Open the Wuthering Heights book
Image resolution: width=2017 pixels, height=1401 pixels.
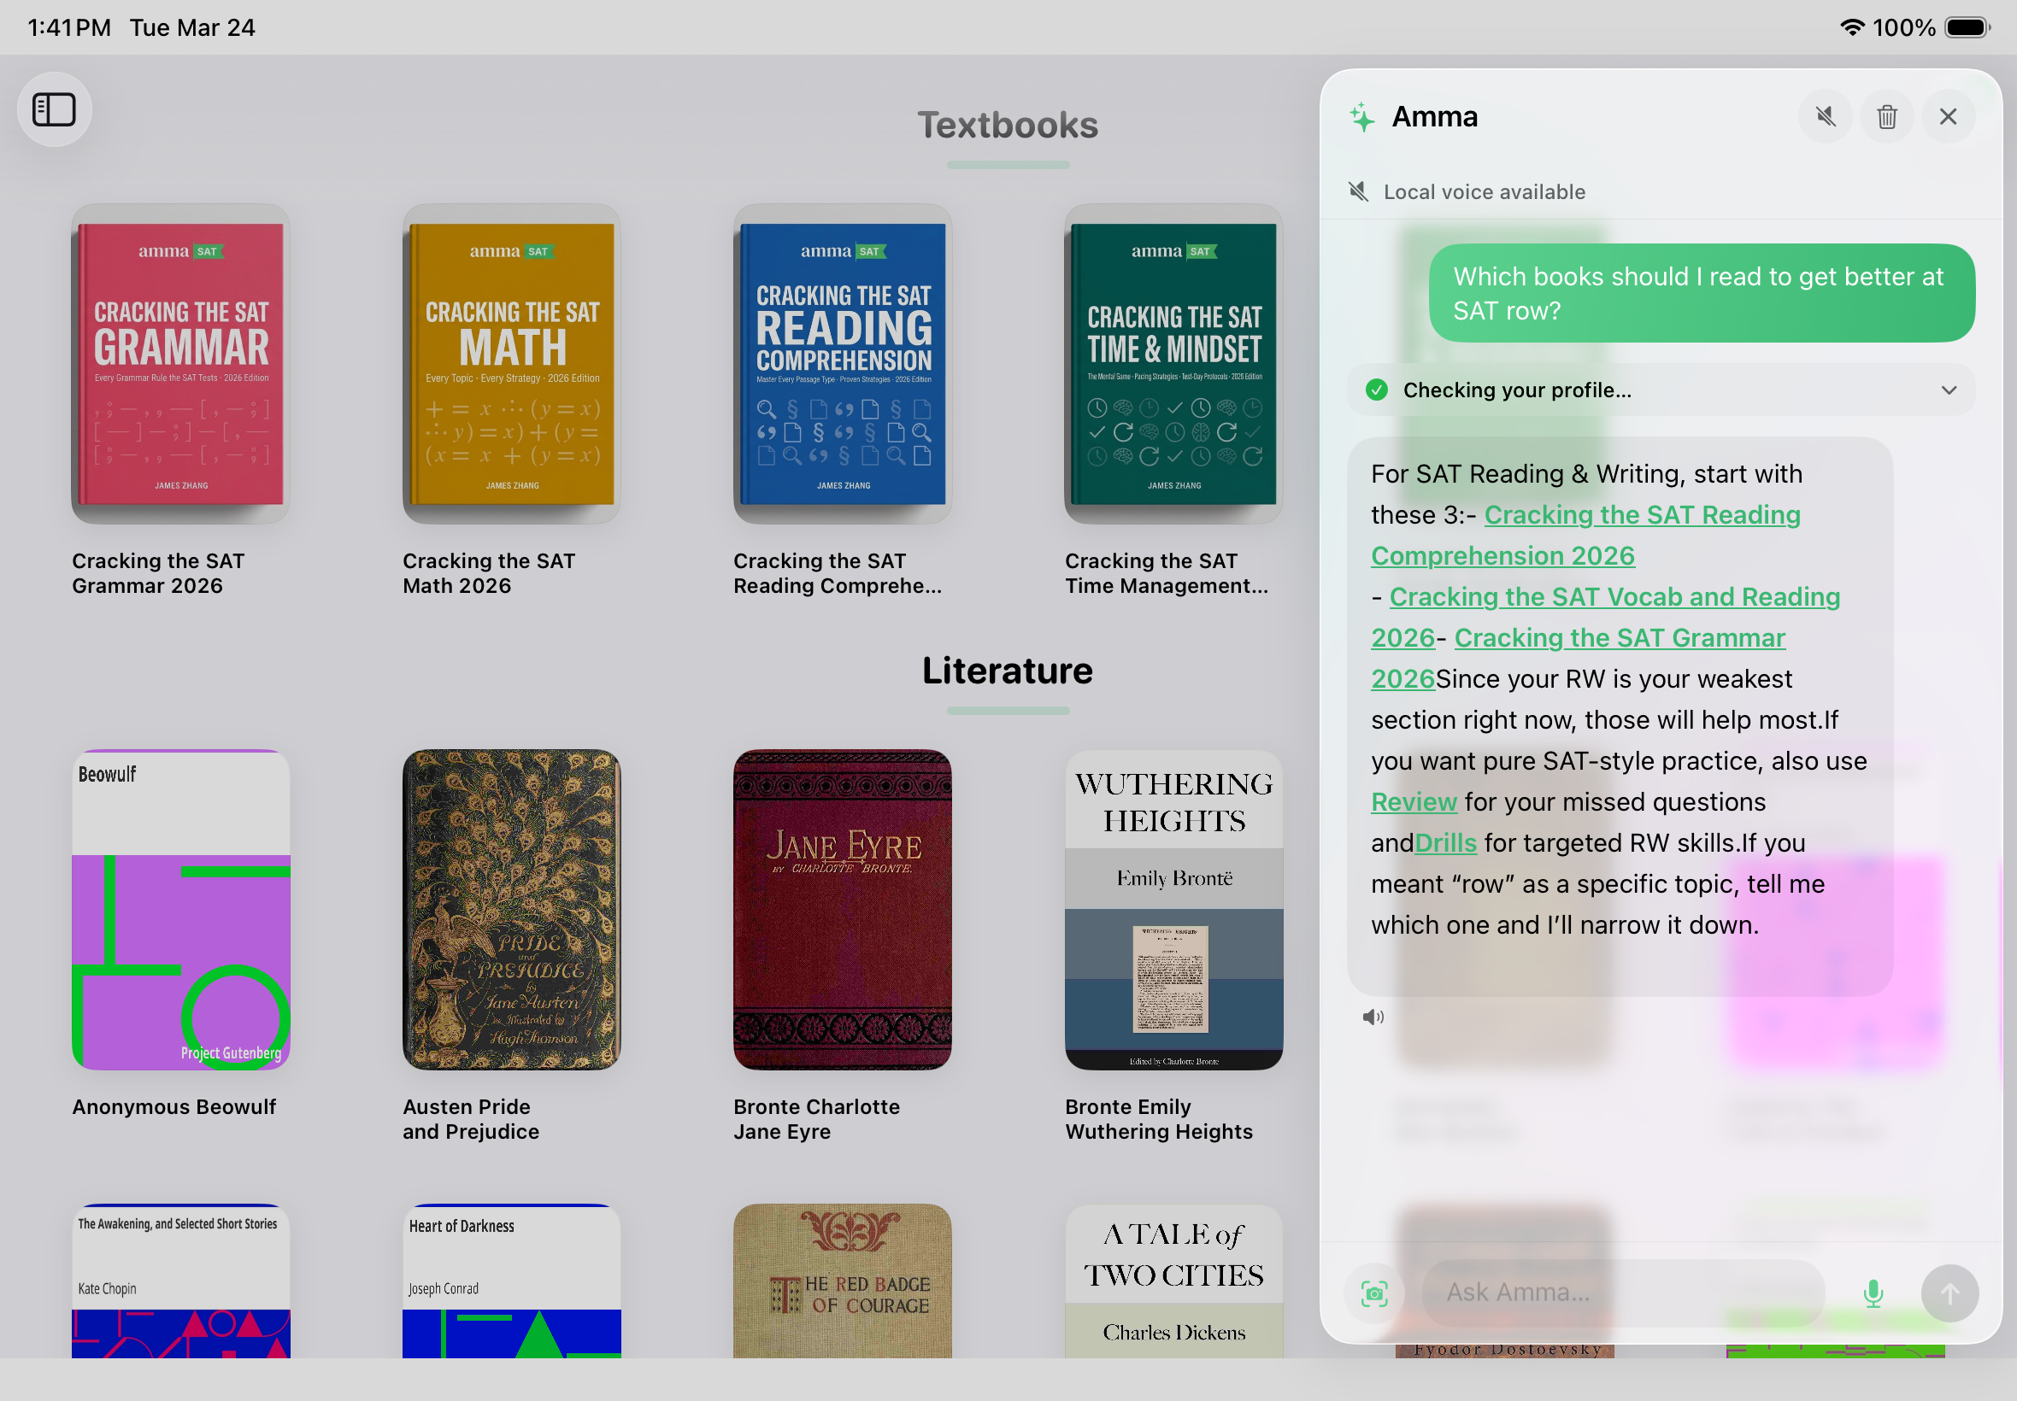pyautogui.click(x=1173, y=911)
